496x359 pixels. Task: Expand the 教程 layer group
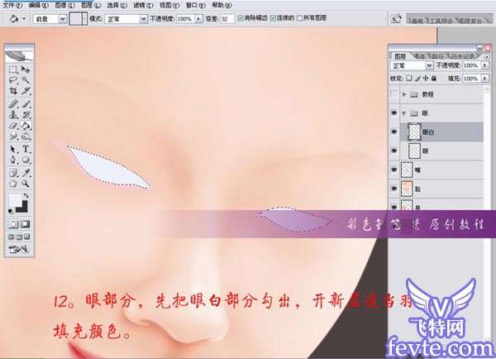click(404, 94)
